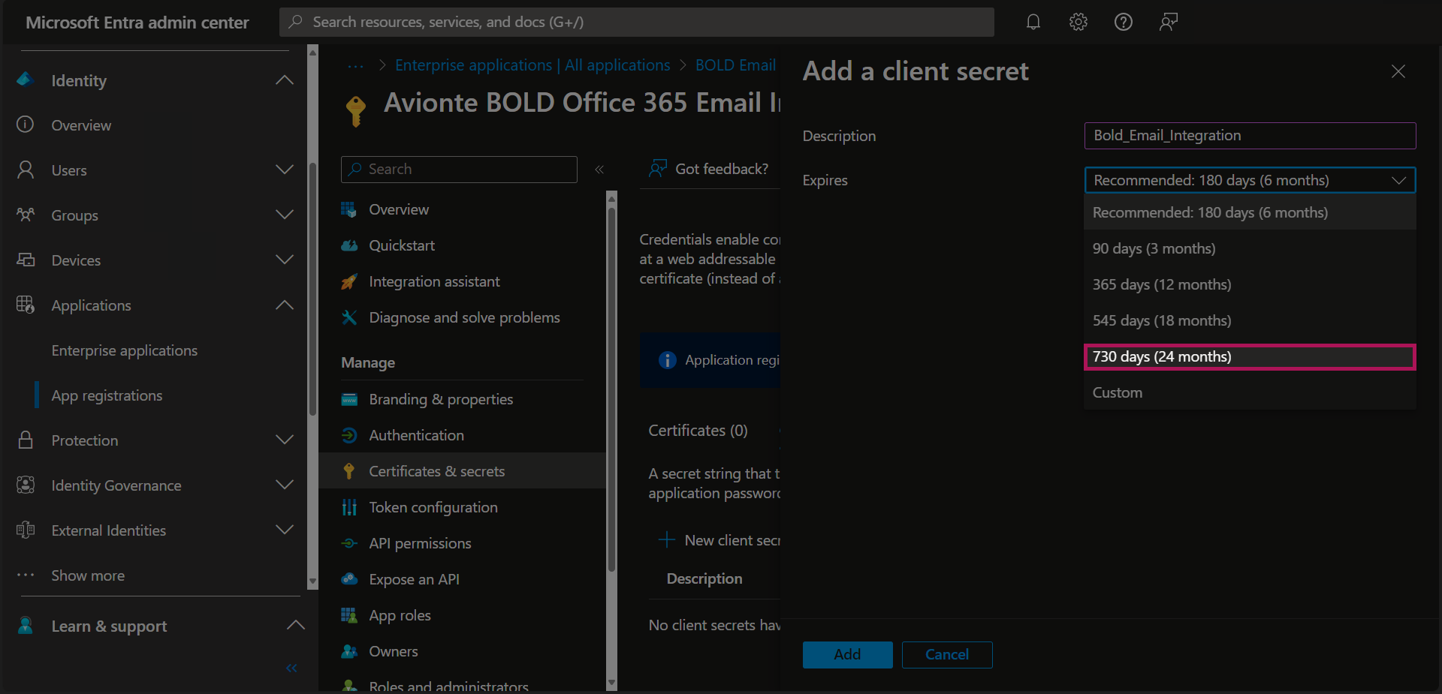The image size is (1442, 694).
Task: Click the Add button
Action: pos(847,654)
